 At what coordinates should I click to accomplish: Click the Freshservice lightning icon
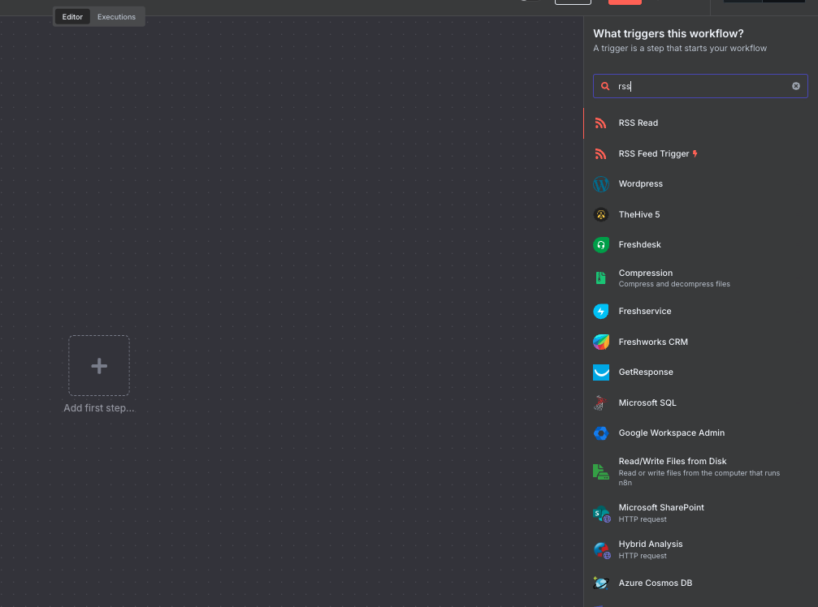(x=601, y=311)
